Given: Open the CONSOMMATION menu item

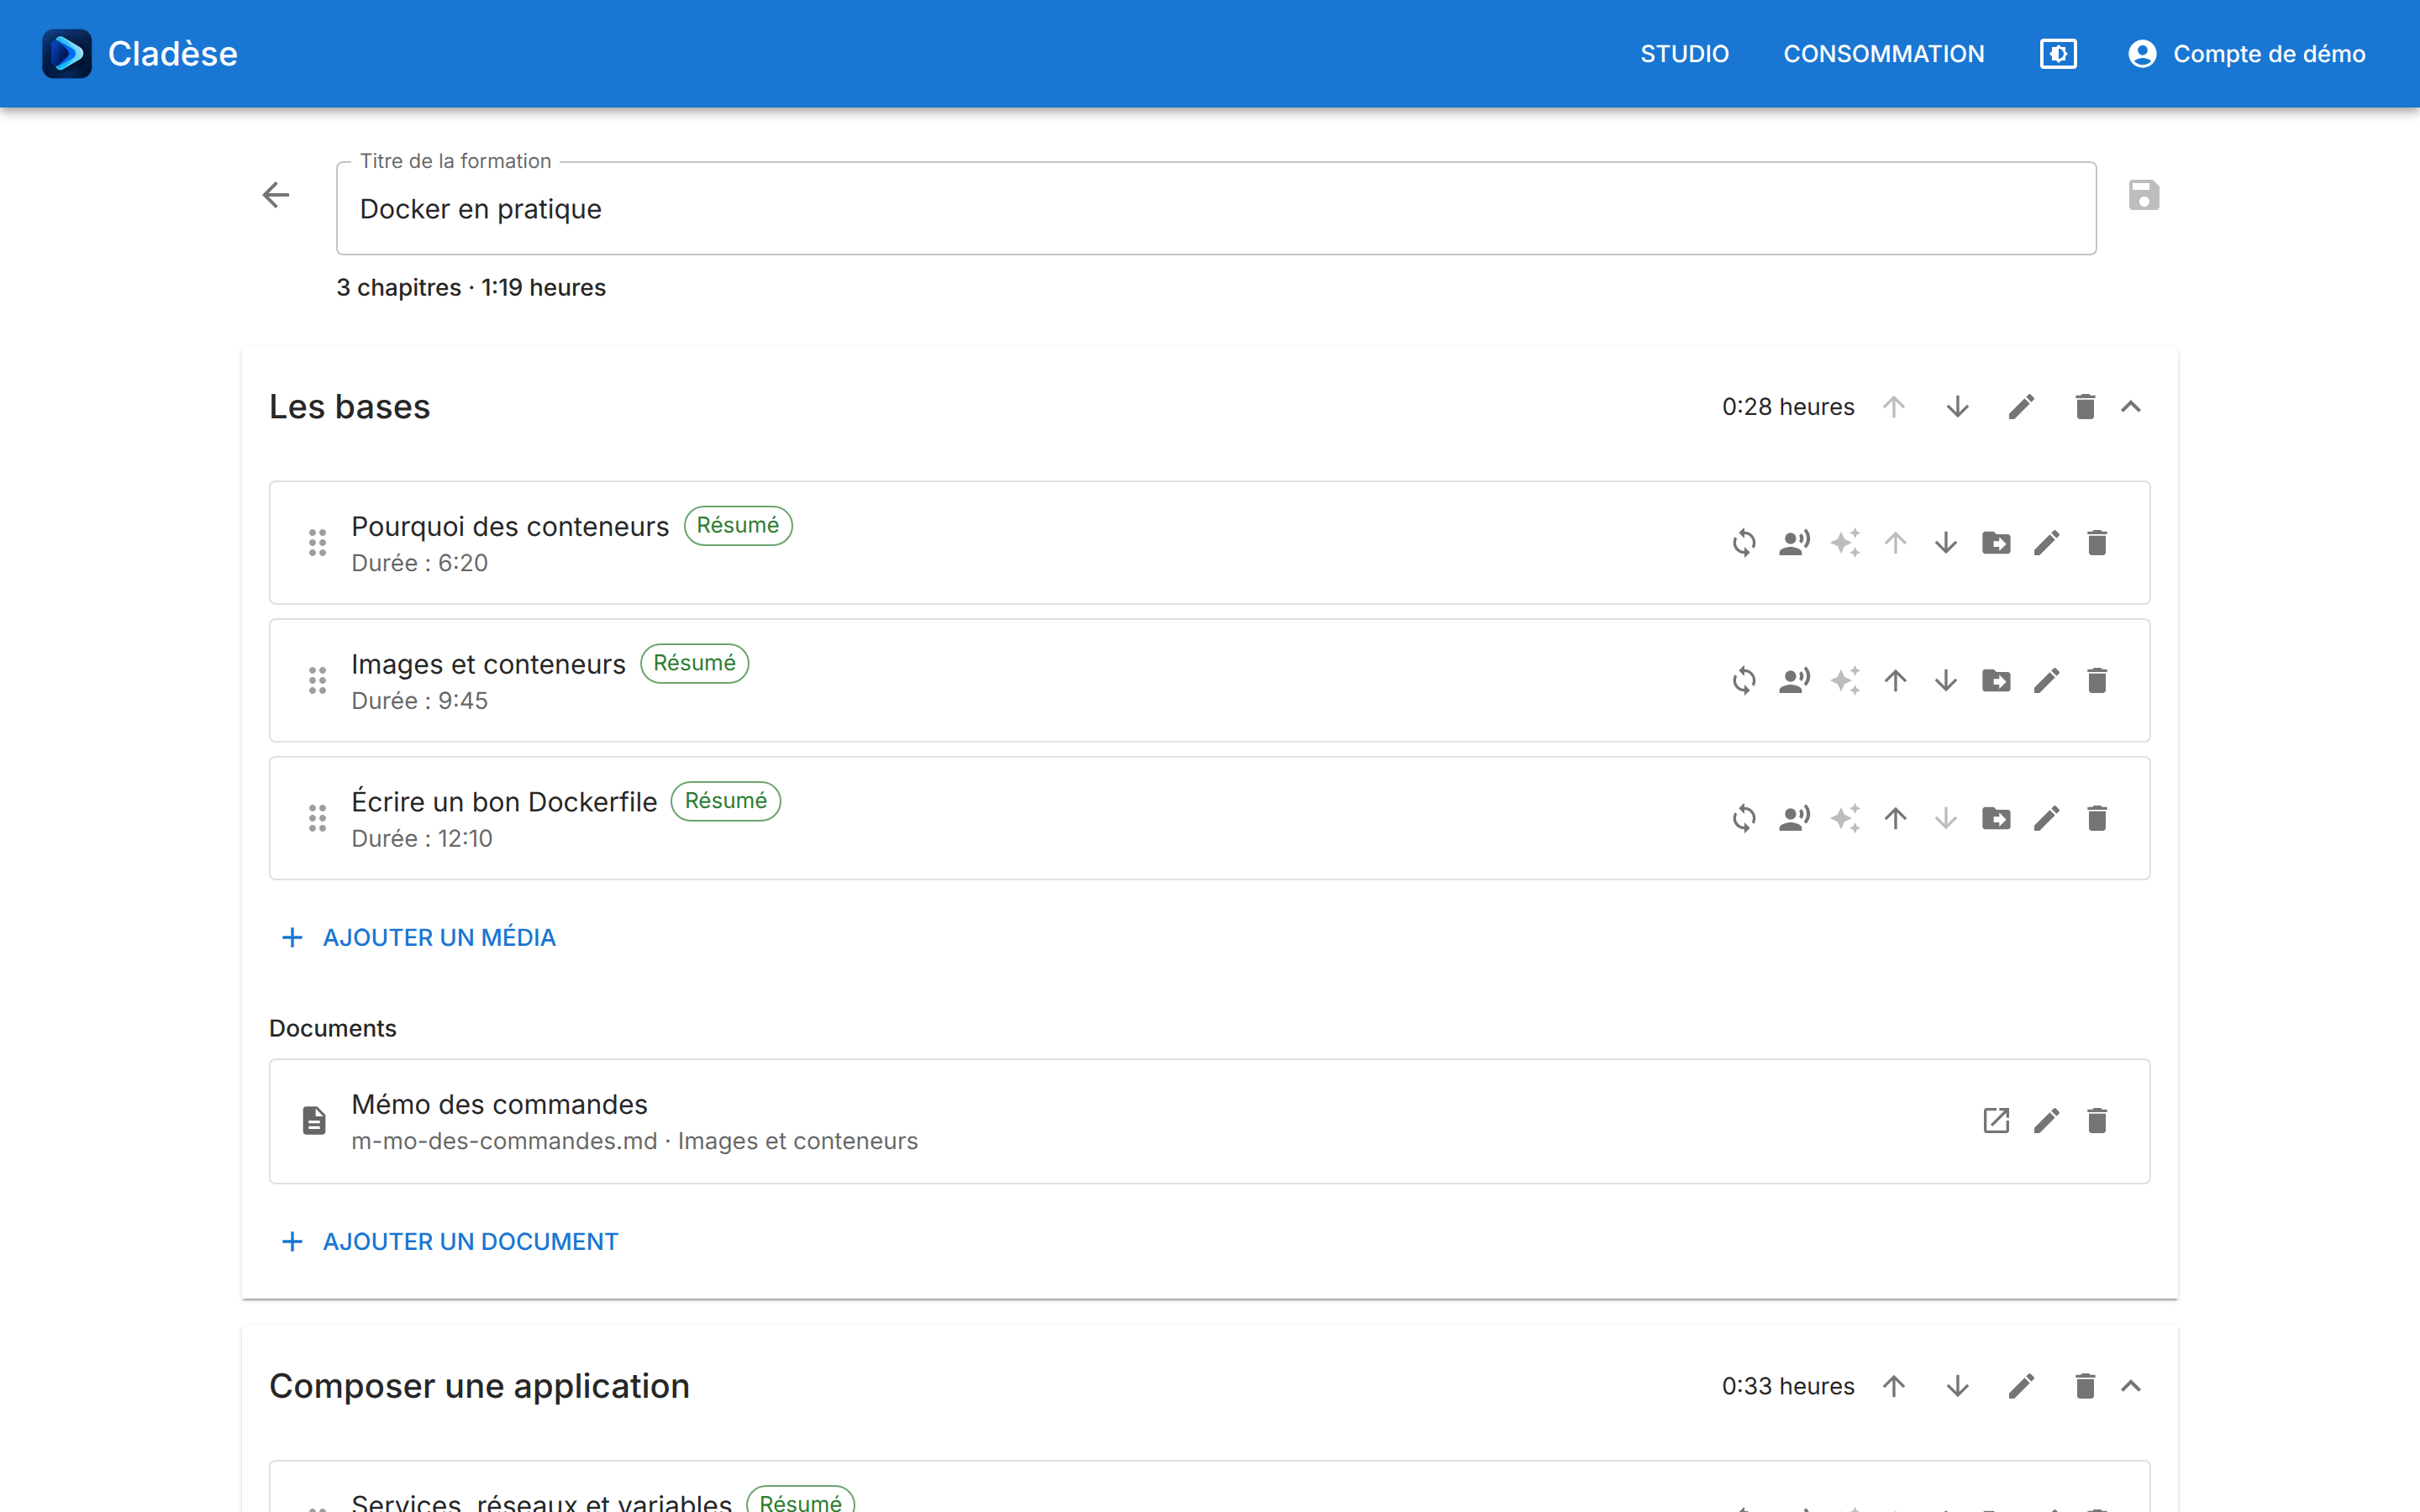Looking at the screenshot, I should coord(1884,54).
